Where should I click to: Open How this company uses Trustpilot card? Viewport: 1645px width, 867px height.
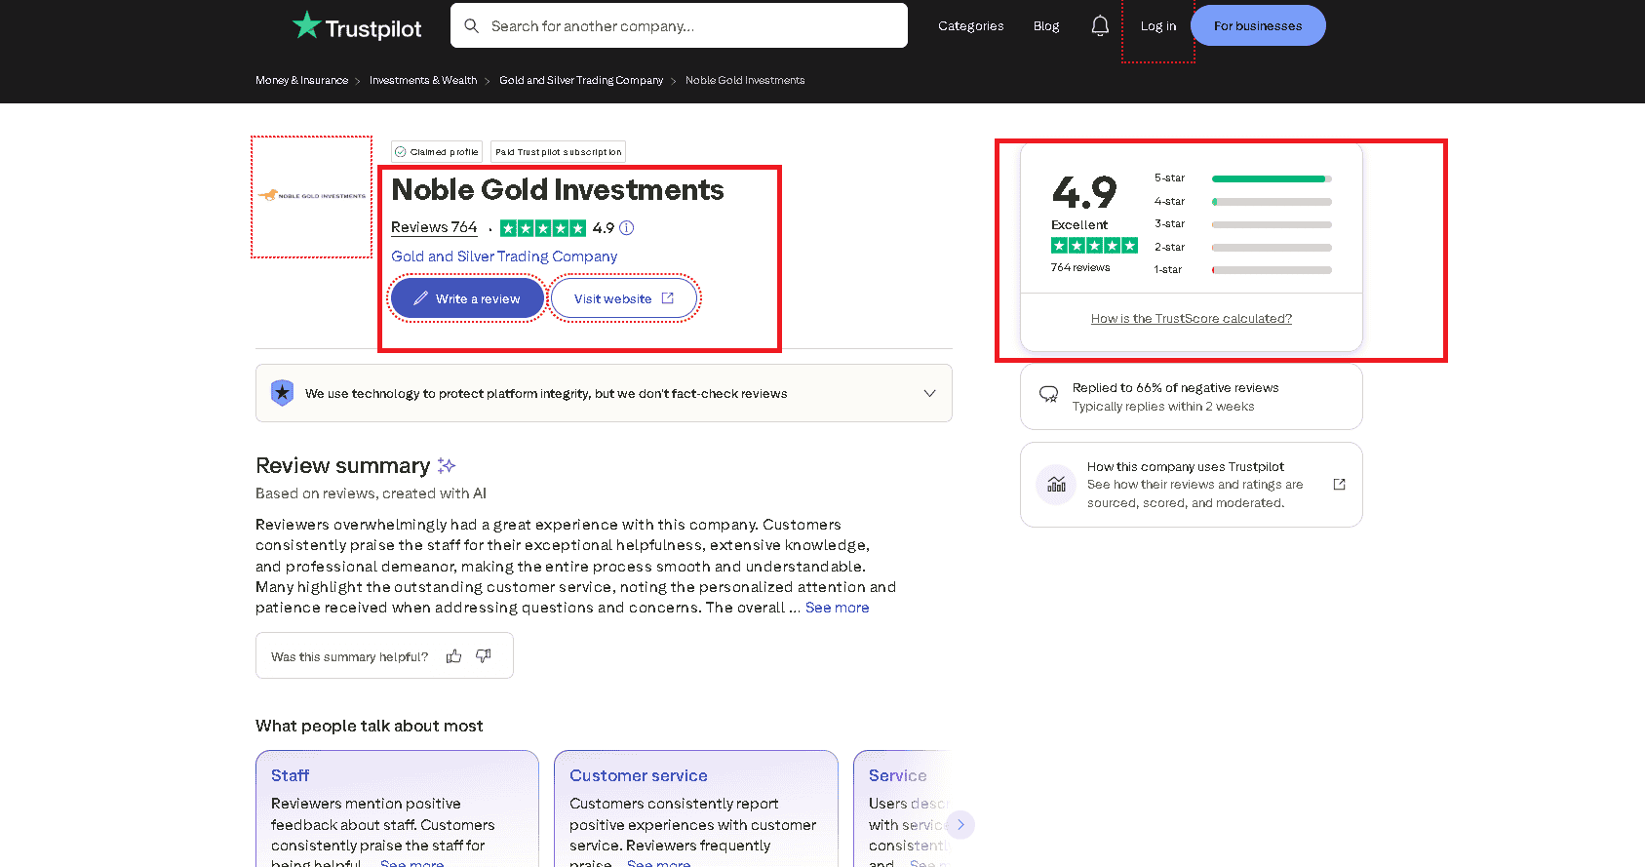pos(1192,485)
